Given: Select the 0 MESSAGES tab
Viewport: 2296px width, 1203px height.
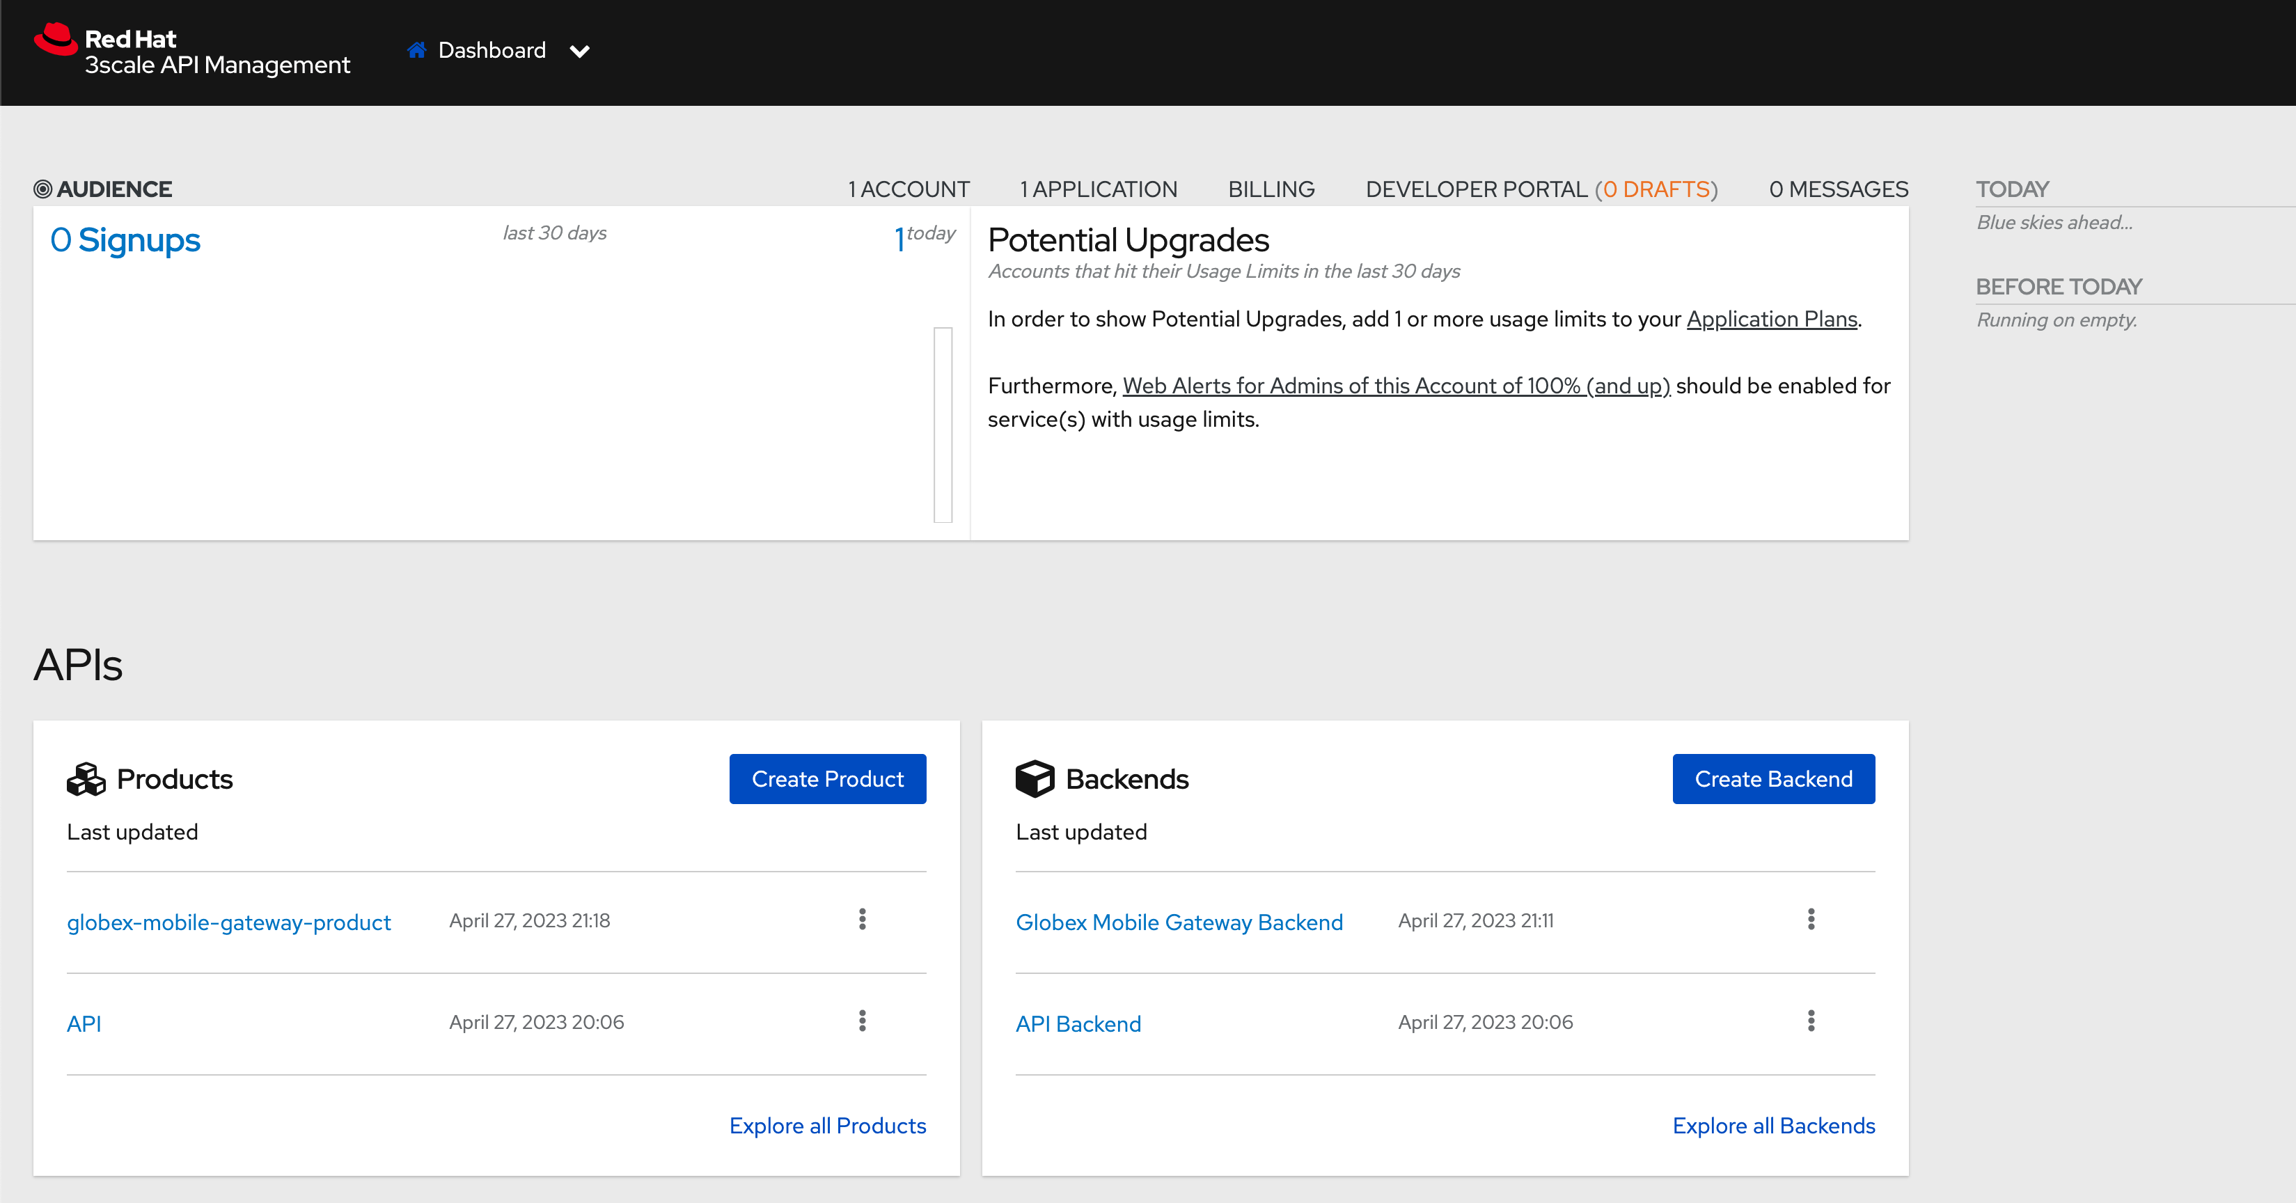Looking at the screenshot, I should tap(1839, 189).
